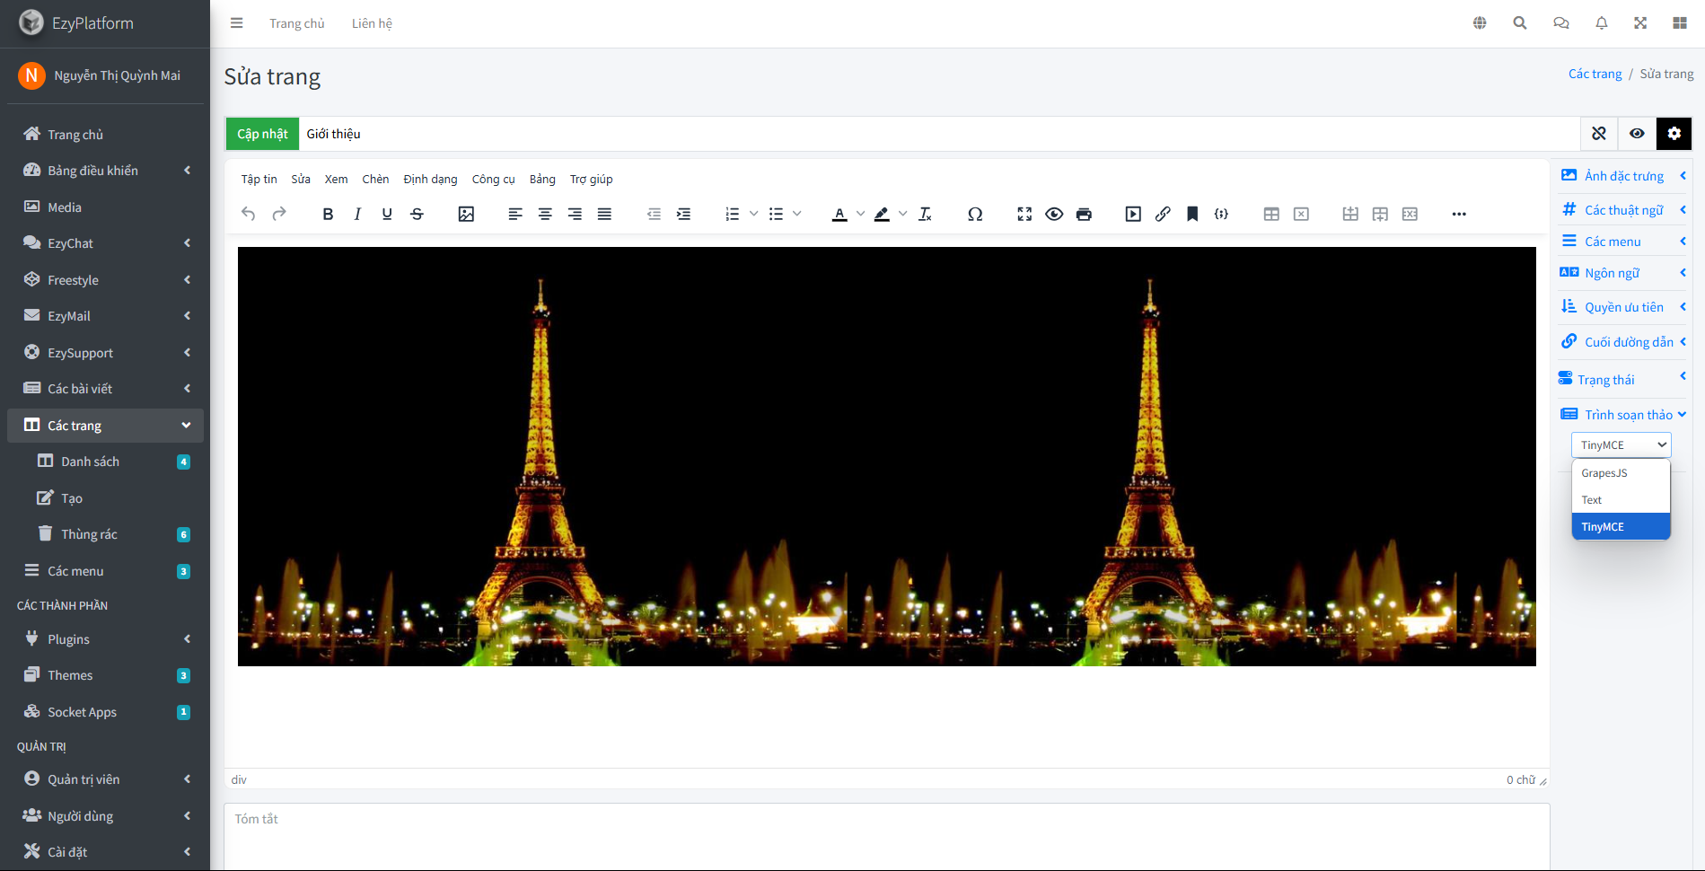The image size is (1705, 871).
Task: Toggle underline formatting
Action: [x=387, y=214]
